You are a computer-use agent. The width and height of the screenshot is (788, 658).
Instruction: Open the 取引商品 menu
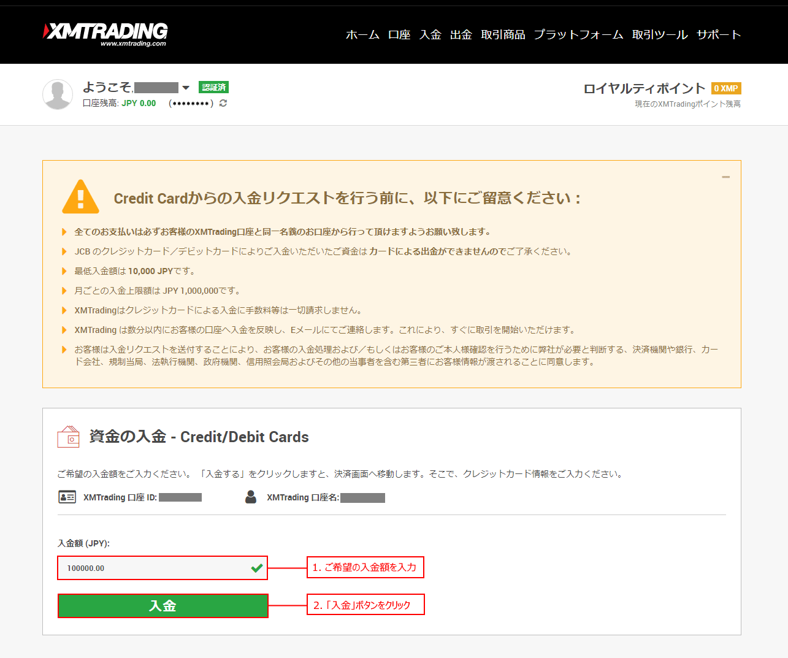[x=503, y=35]
